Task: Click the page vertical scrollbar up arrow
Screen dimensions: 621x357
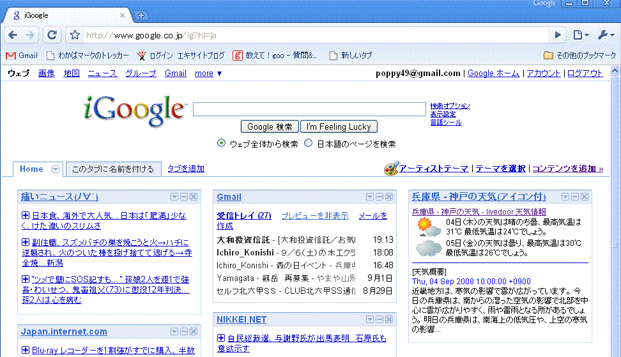Action: (615, 72)
